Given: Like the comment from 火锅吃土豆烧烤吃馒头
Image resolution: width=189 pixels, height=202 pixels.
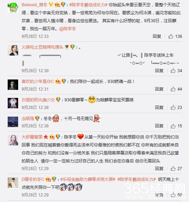Looking at the screenshot, I should pyautogui.click(x=173, y=71).
